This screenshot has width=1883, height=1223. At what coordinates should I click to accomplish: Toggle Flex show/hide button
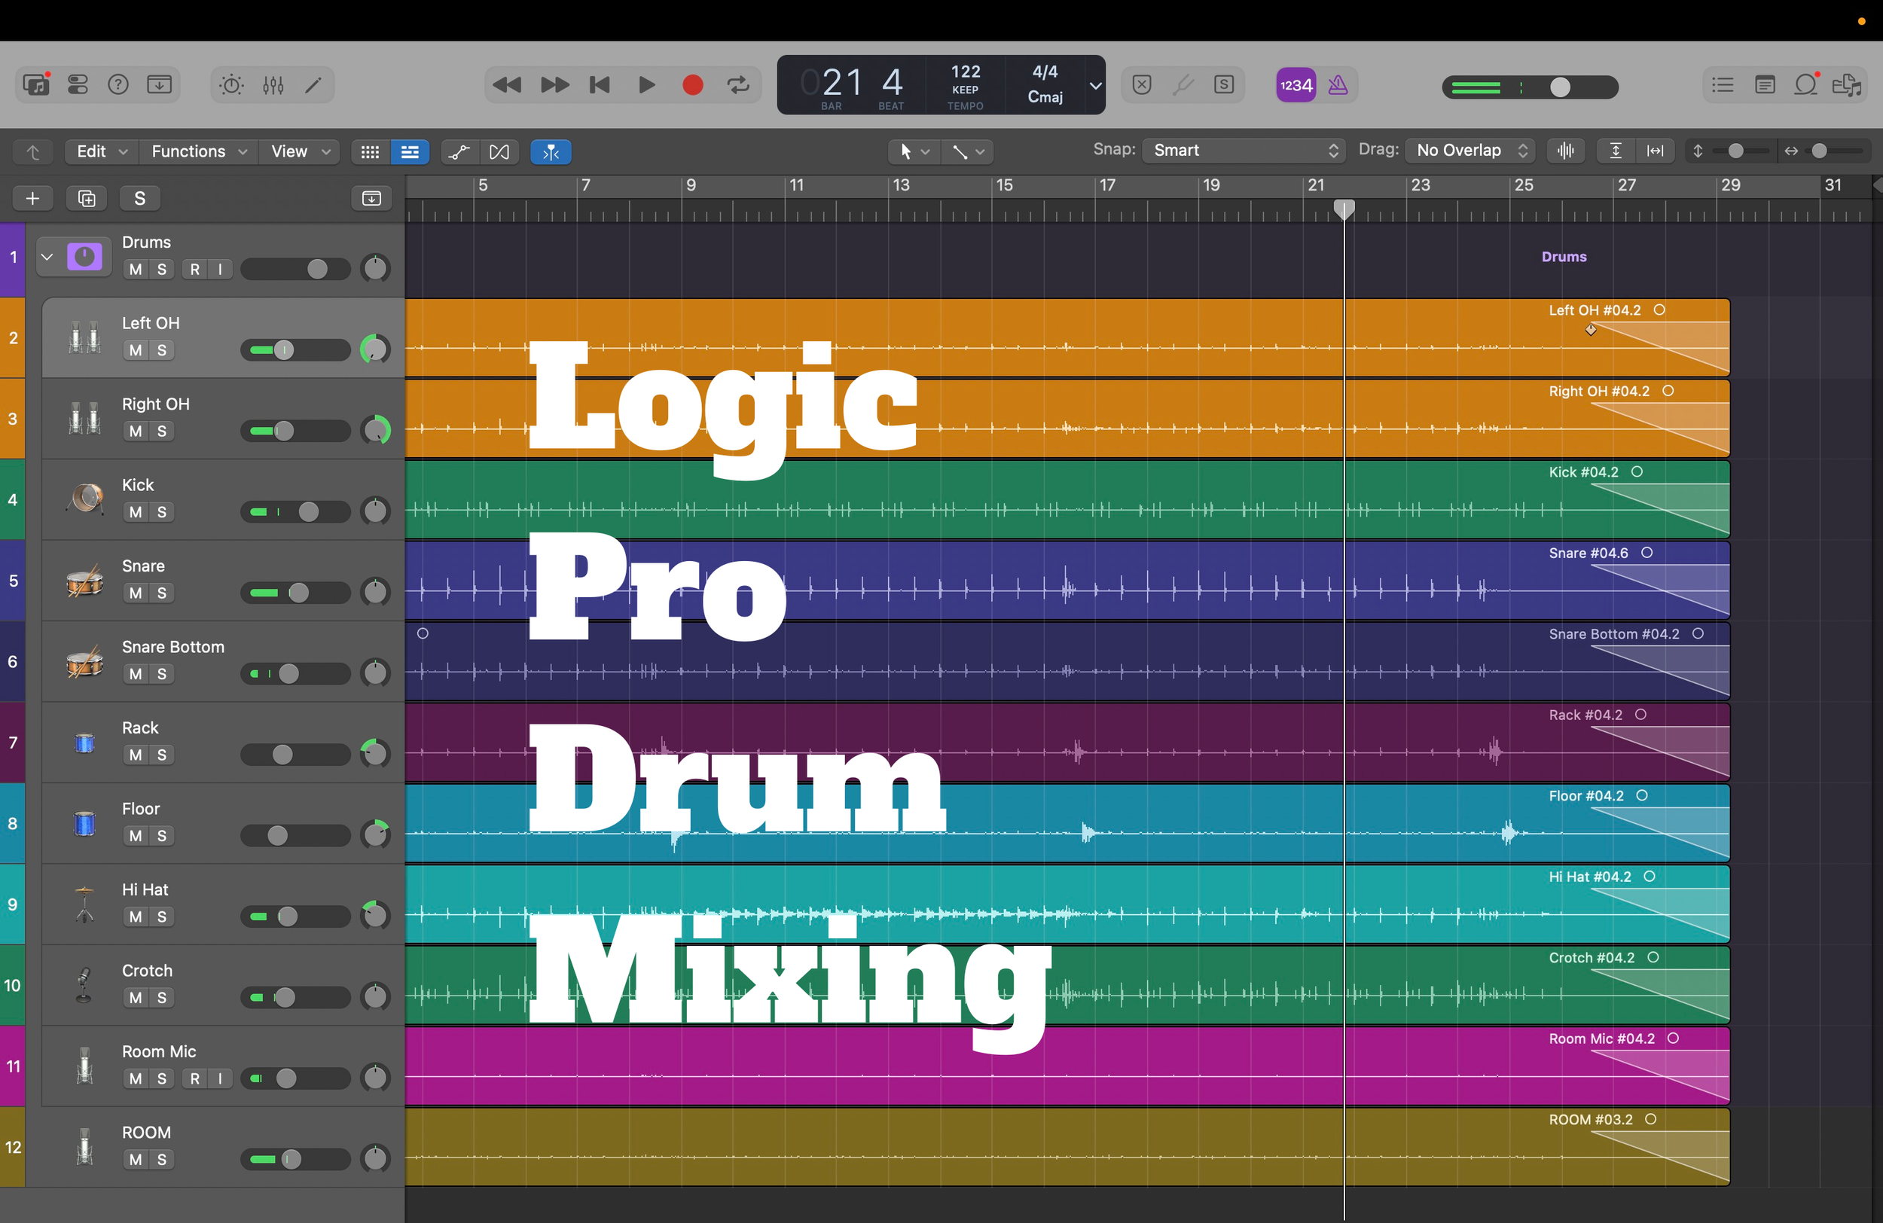click(499, 152)
